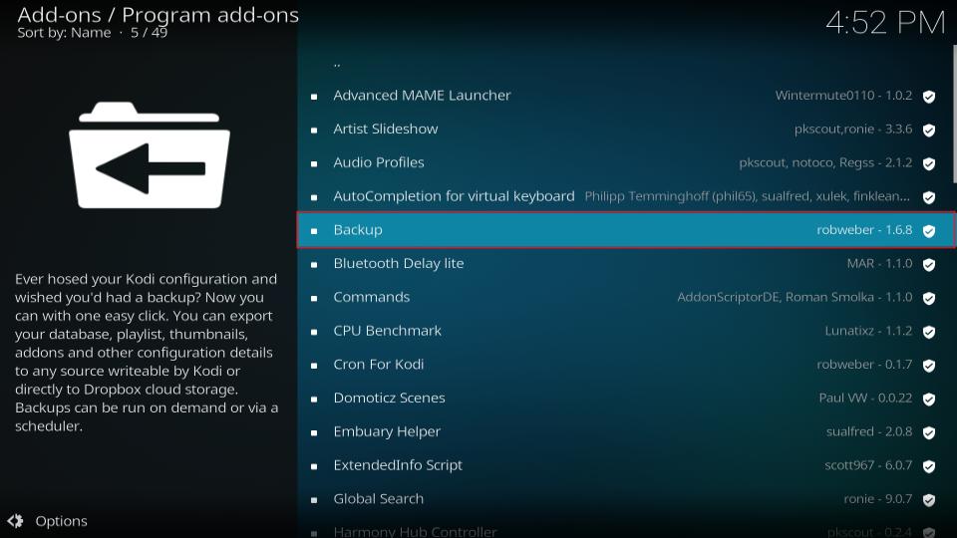Select Advanced MAME Launcher add-on
957x538 pixels.
coord(627,96)
